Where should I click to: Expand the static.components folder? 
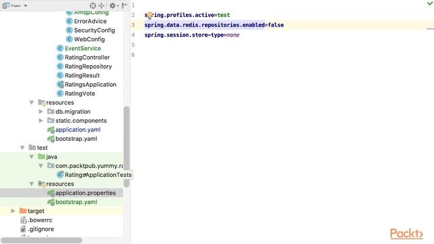click(x=41, y=121)
